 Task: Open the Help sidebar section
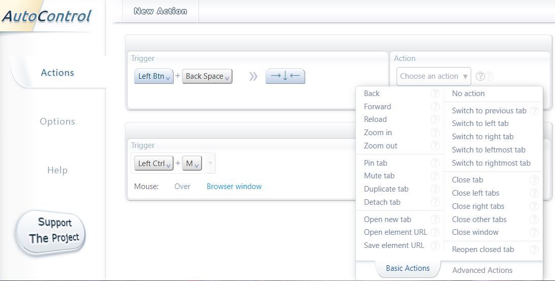coord(57,170)
